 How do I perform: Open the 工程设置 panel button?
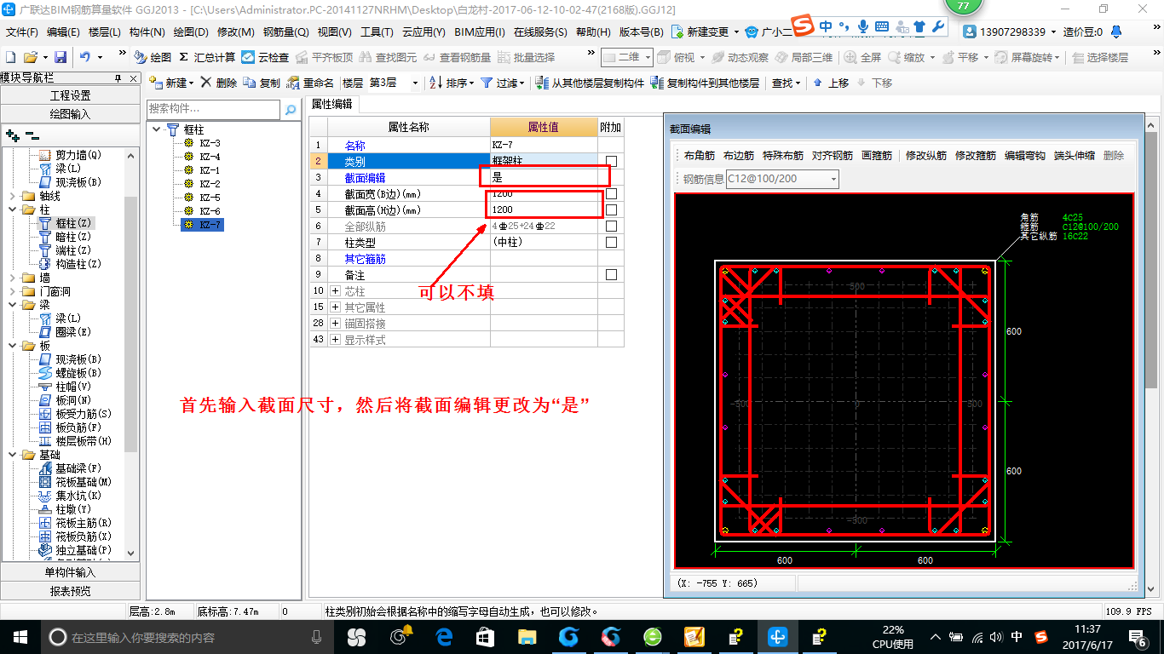[x=70, y=95]
